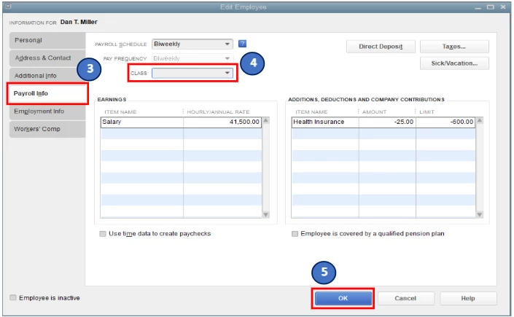
Task: Click the Earnings table scroll down arrow
Action: tap(266, 215)
